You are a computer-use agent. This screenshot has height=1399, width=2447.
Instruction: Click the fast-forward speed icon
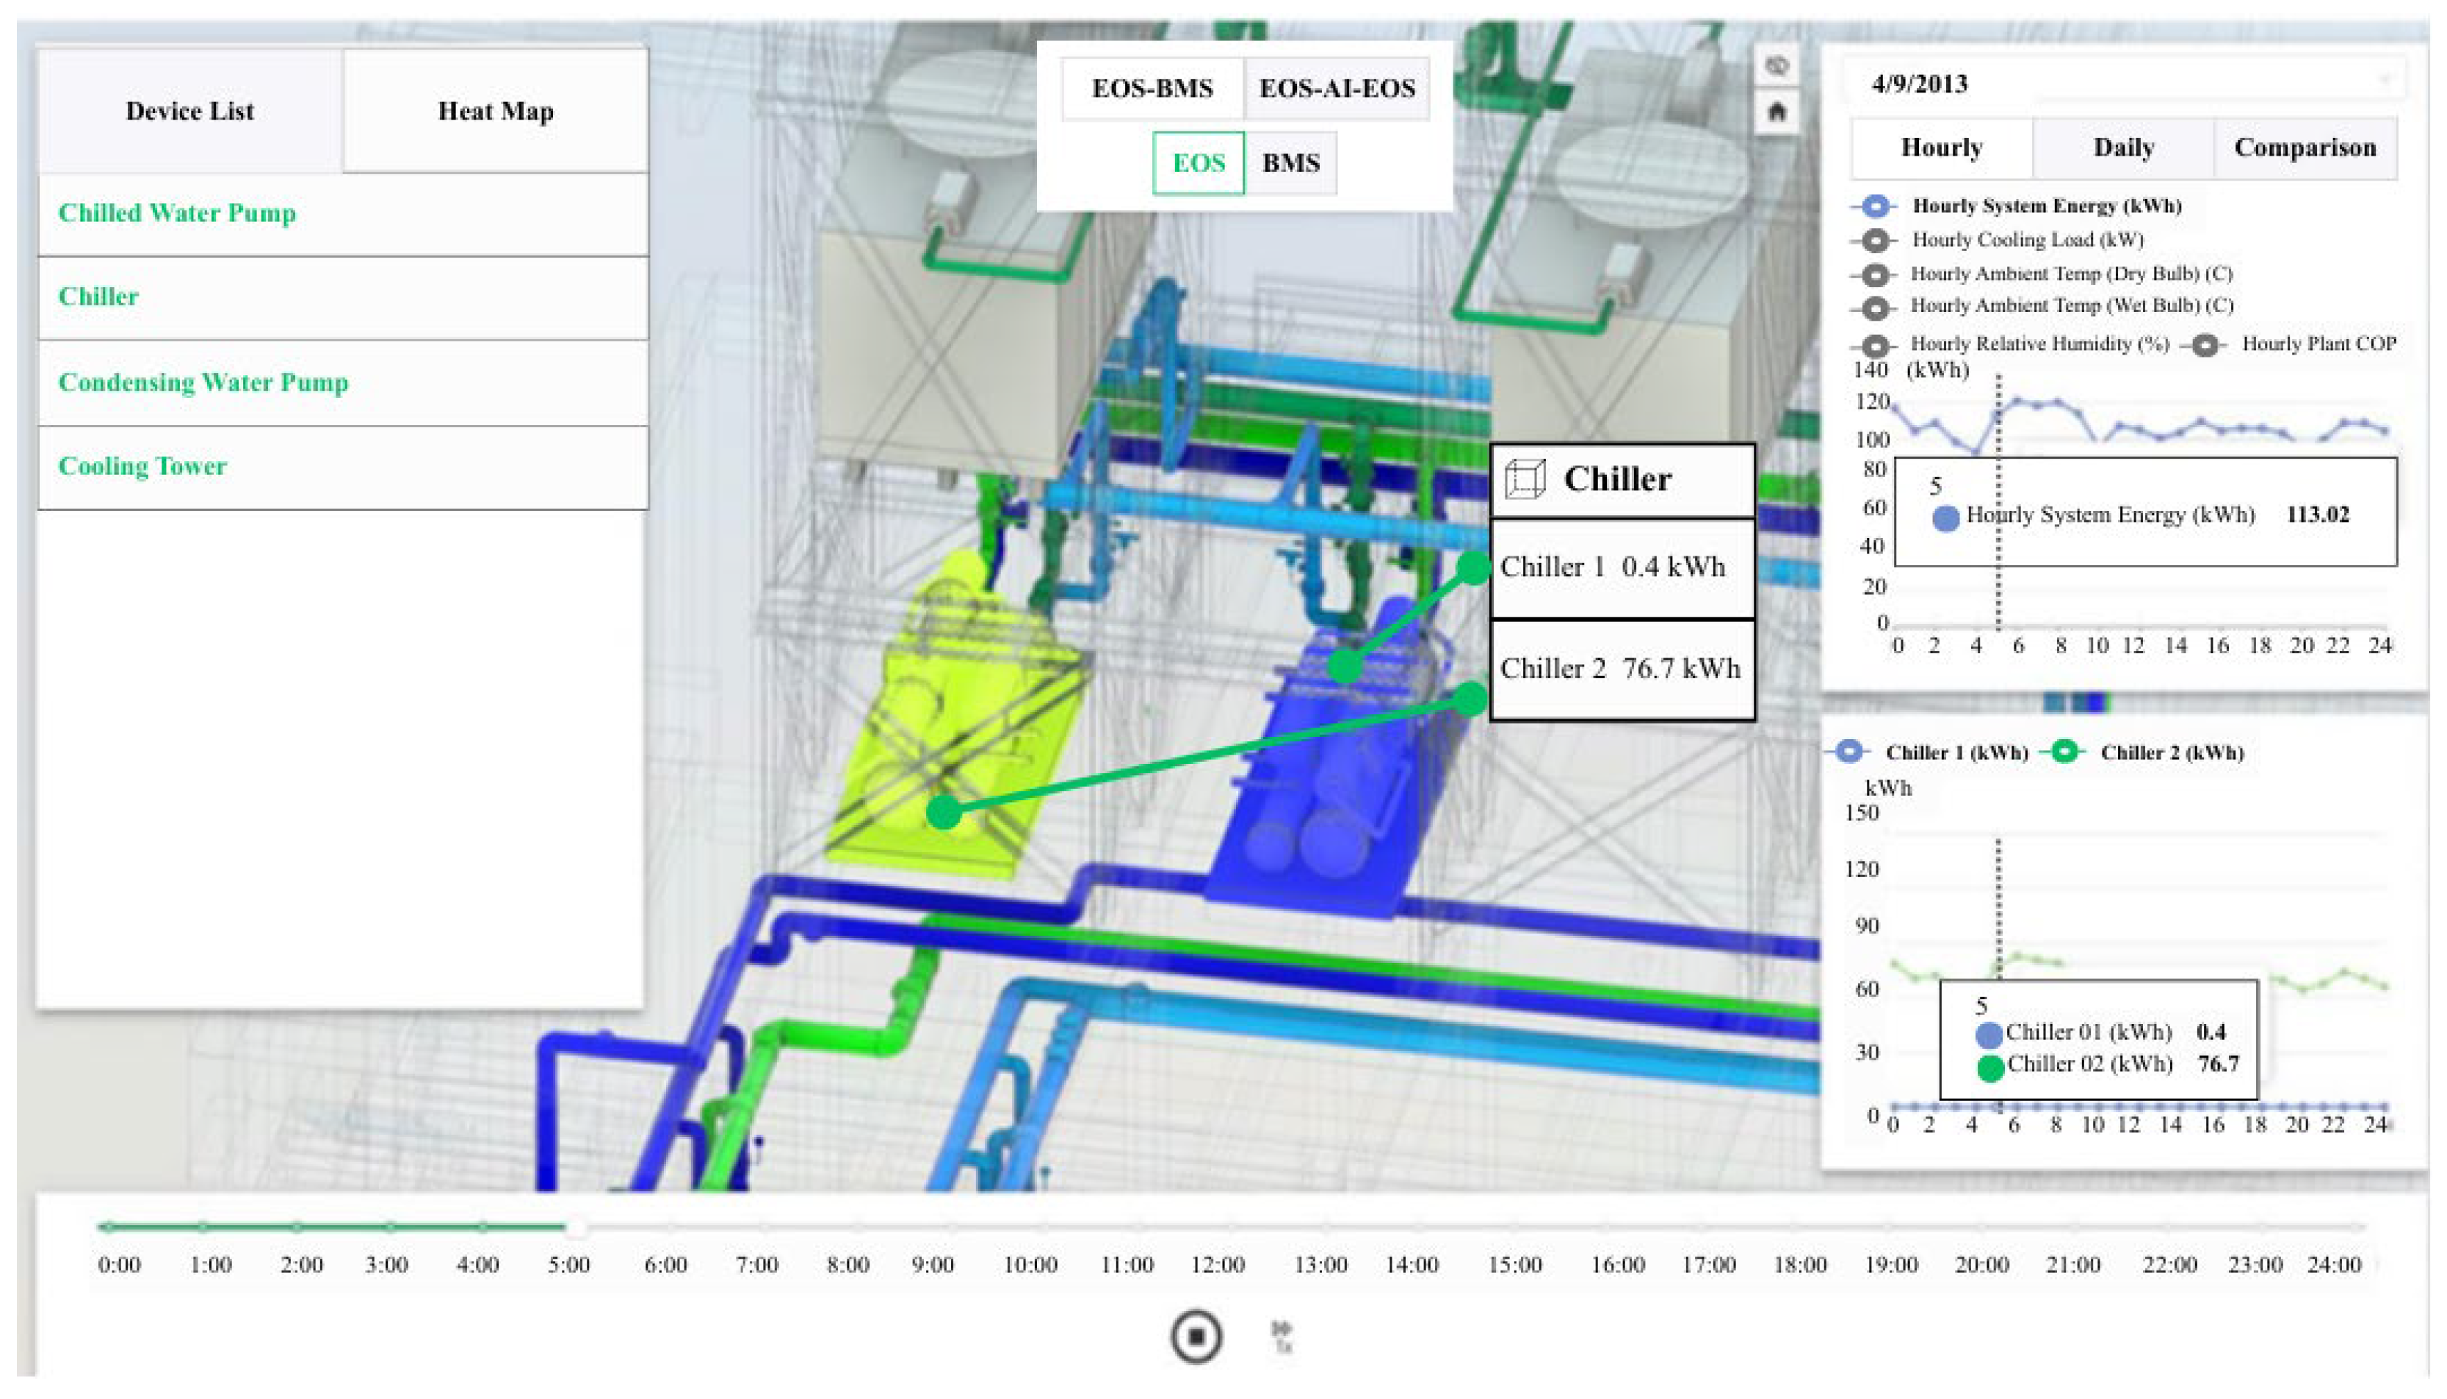pos(1282,1334)
